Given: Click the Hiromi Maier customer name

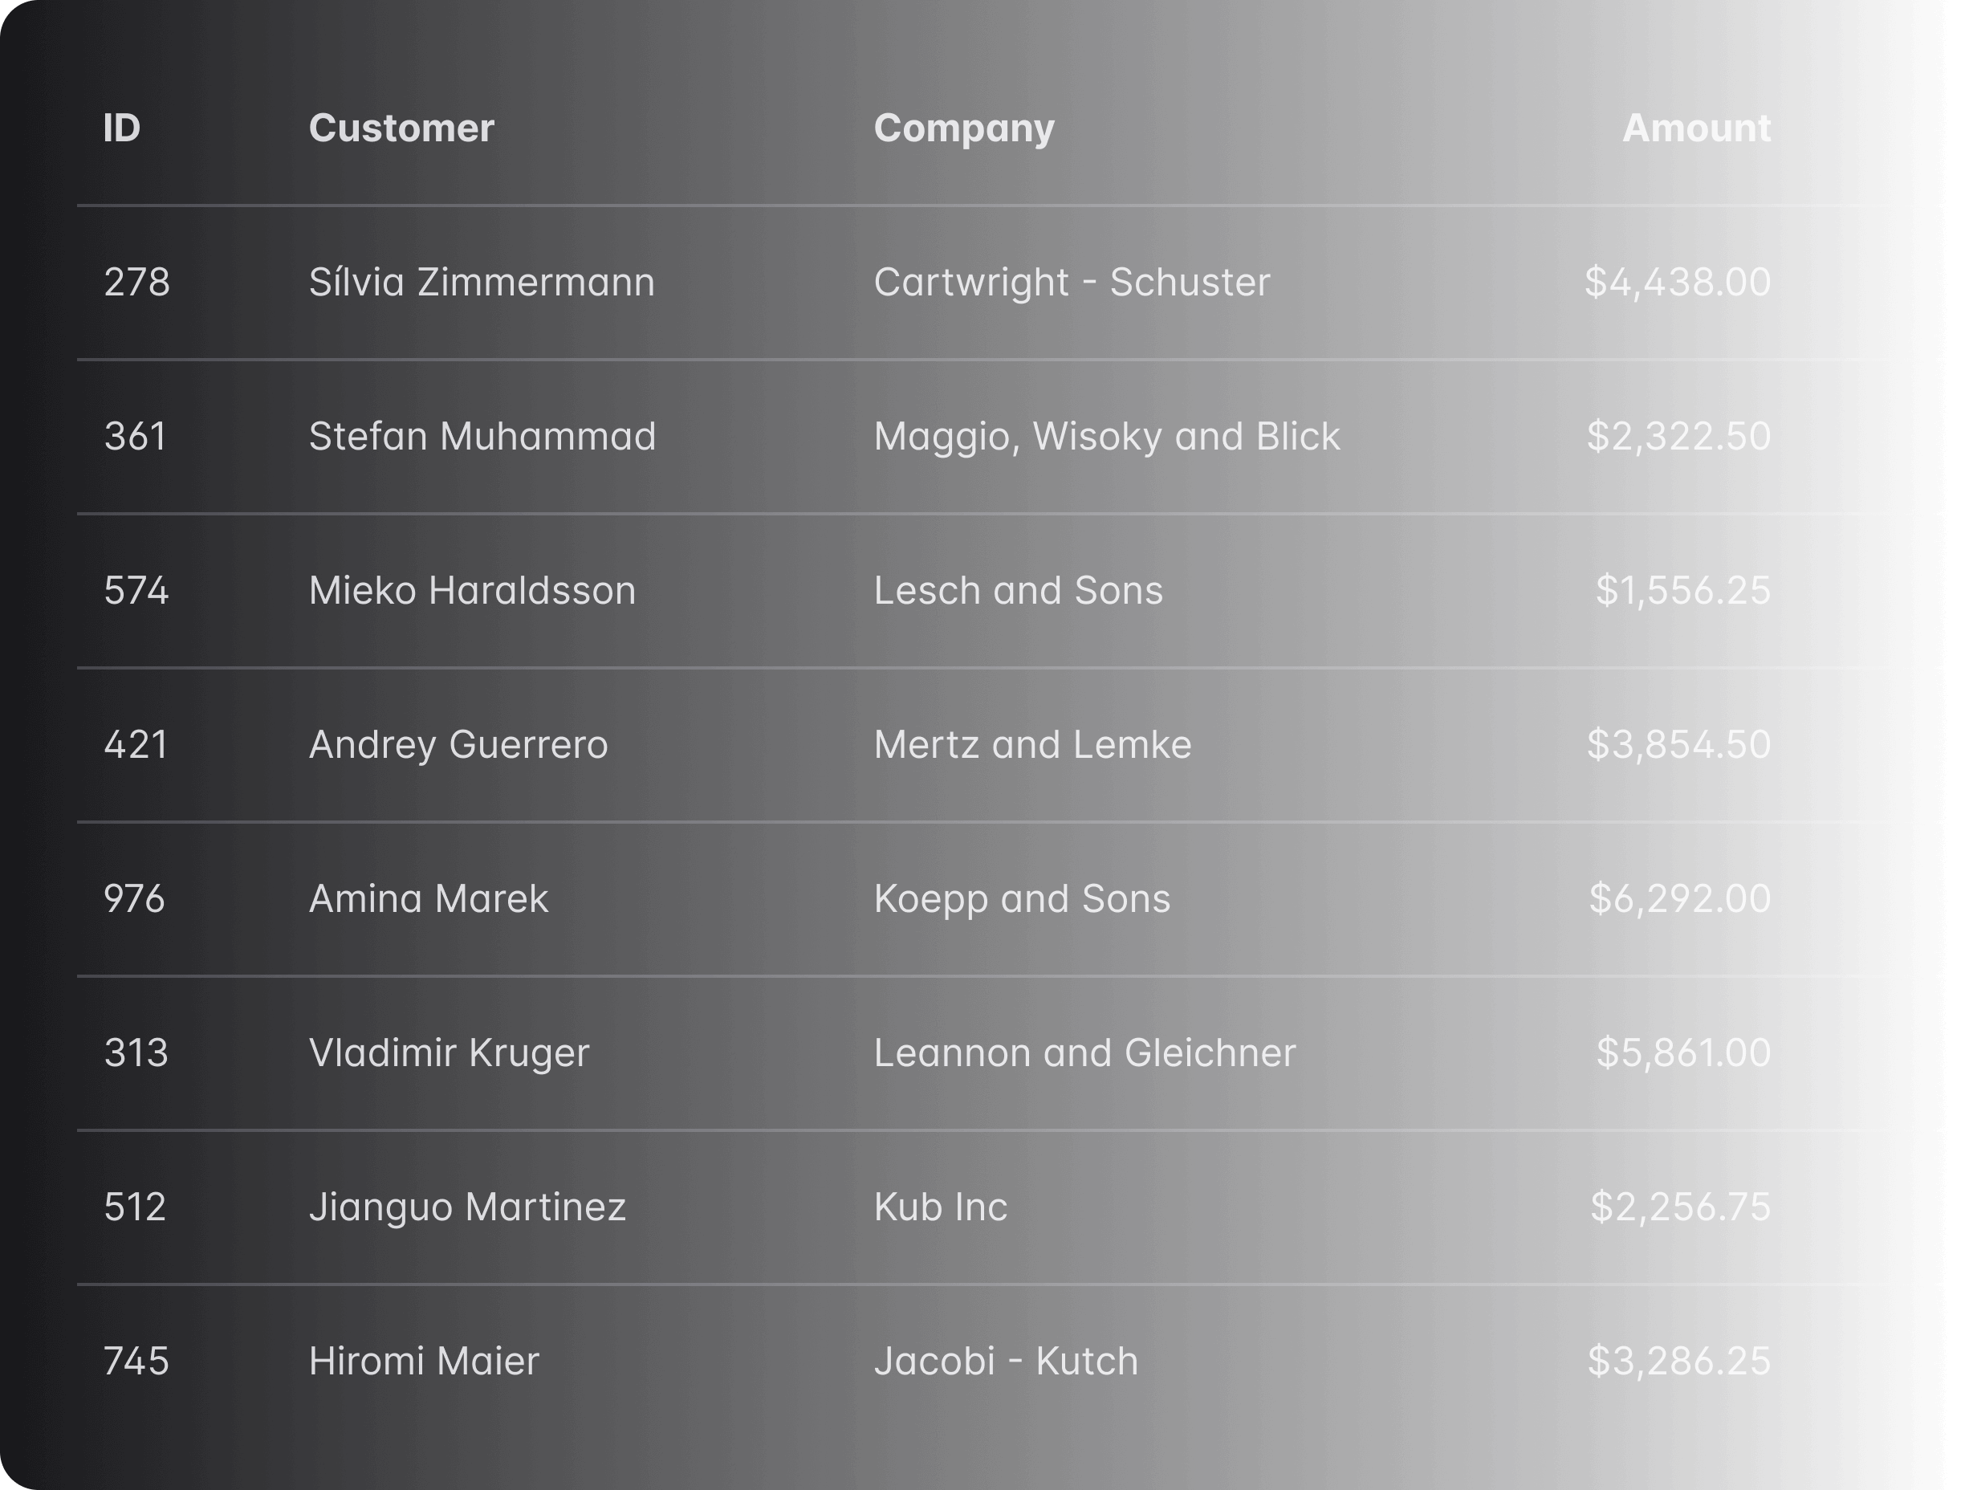Looking at the screenshot, I should pos(424,1362).
